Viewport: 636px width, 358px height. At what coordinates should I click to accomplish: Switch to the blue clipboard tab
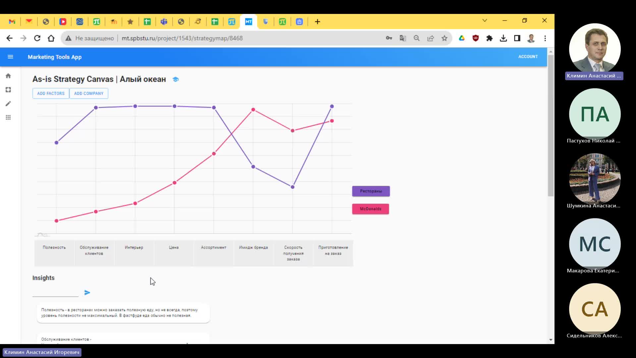(x=299, y=22)
